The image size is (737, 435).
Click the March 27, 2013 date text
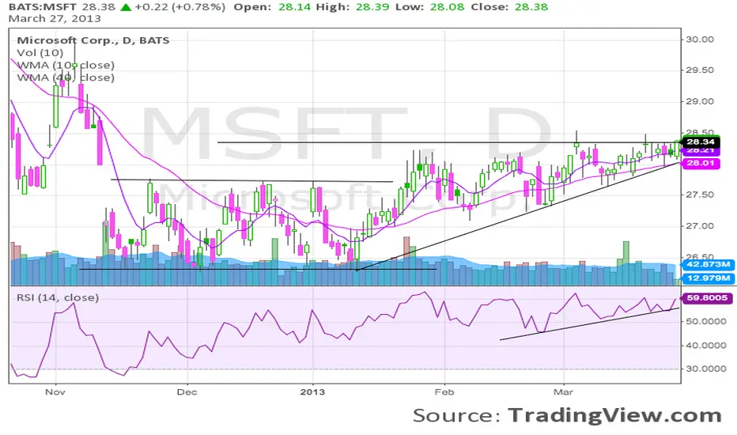pos(55,19)
